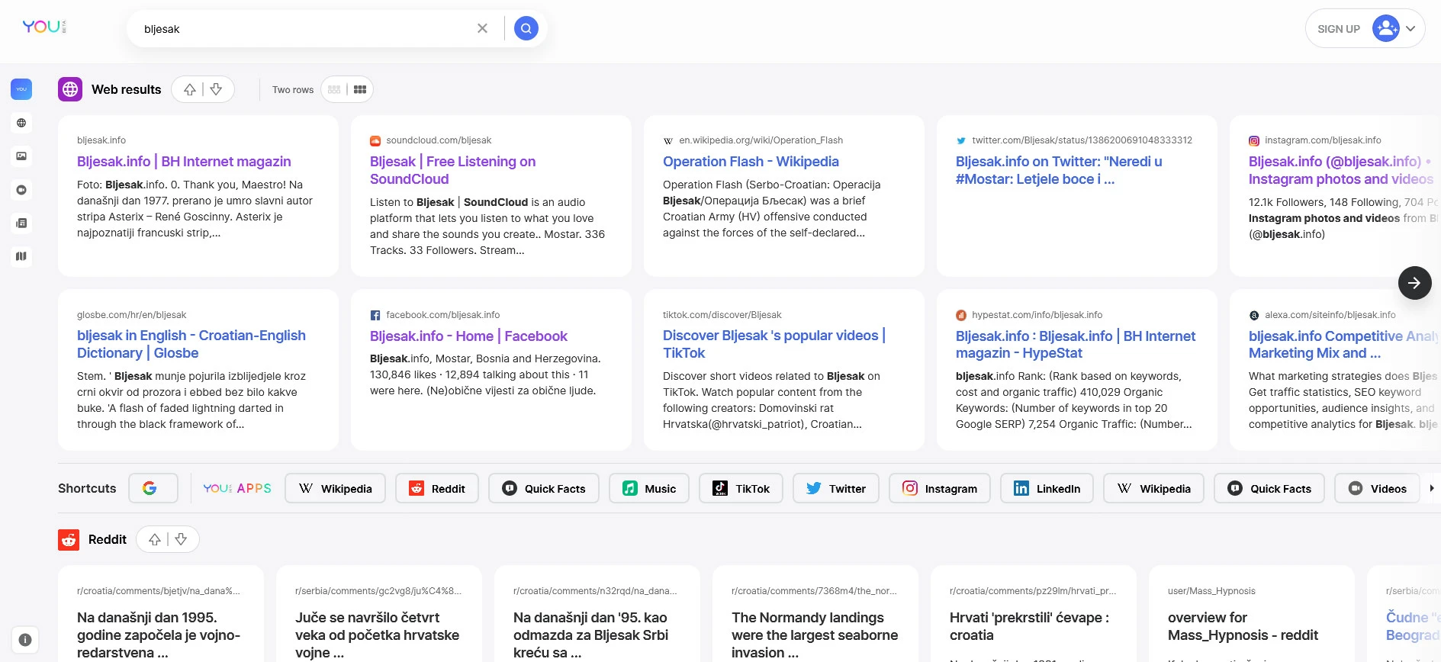The height and width of the screenshot is (662, 1441).
Task: Open the YOU APPS link
Action: click(237, 488)
